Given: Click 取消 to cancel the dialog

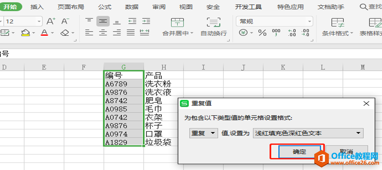Looking at the screenshot, I should 347,152.
